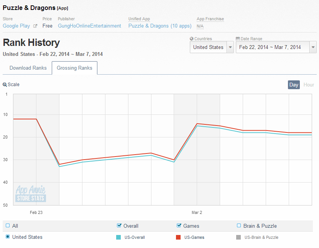Click the calendar icon next to Date Range
319x248 pixels.
[x=238, y=39]
